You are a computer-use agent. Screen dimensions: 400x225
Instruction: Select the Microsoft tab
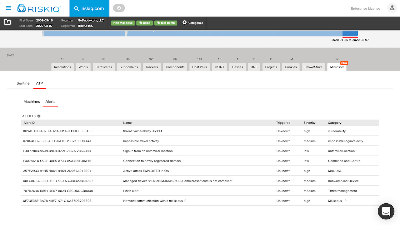(337, 67)
